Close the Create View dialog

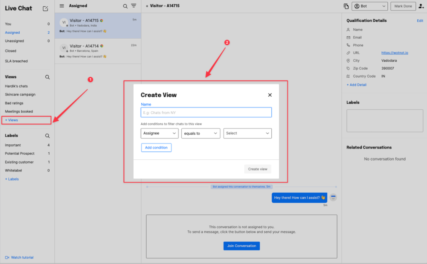[270, 95]
